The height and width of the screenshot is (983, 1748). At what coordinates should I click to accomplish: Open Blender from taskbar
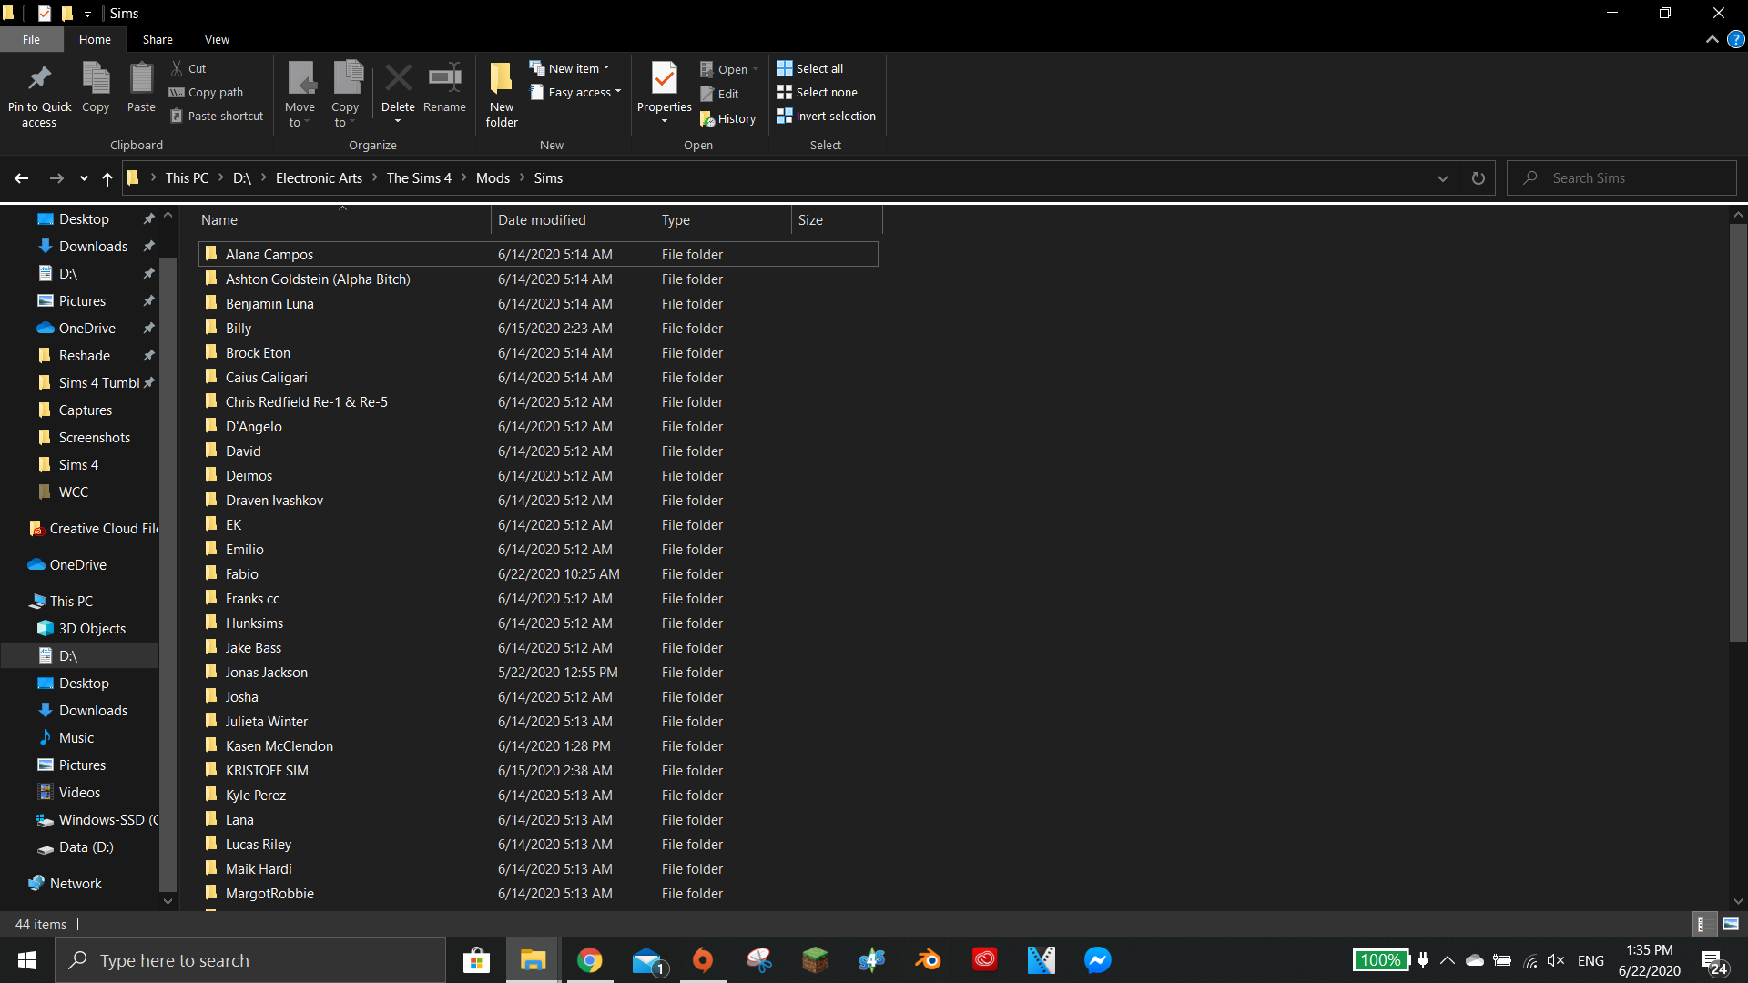click(929, 960)
